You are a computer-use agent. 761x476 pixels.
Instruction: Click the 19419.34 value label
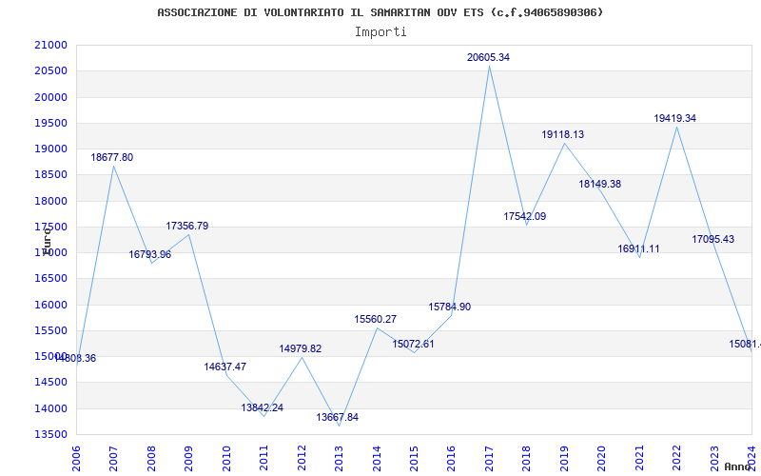coord(675,118)
